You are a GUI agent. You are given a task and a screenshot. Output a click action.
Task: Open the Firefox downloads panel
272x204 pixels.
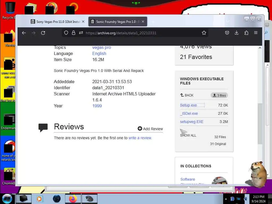(x=236, y=33)
